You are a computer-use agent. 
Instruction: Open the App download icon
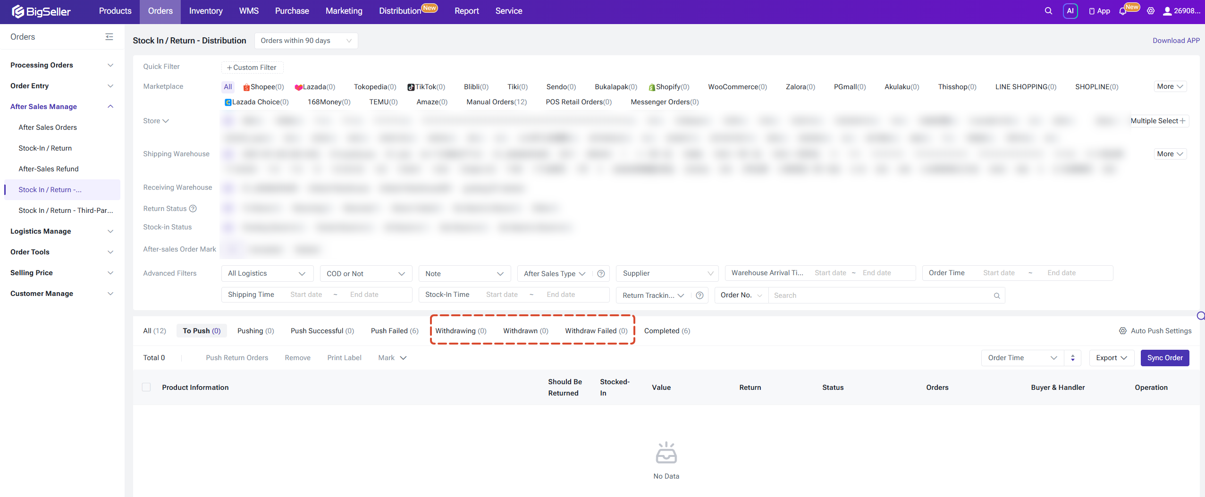tap(1100, 11)
